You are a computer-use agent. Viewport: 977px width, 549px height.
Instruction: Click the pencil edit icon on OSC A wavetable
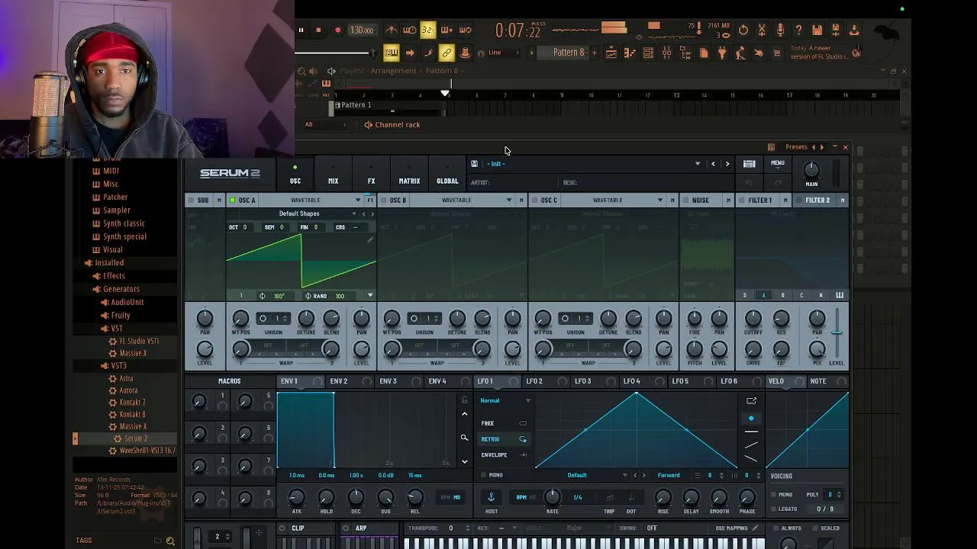pos(370,240)
